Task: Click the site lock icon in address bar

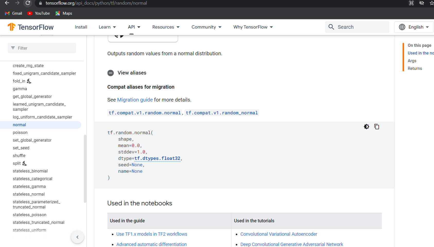Action: [x=40, y=3]
